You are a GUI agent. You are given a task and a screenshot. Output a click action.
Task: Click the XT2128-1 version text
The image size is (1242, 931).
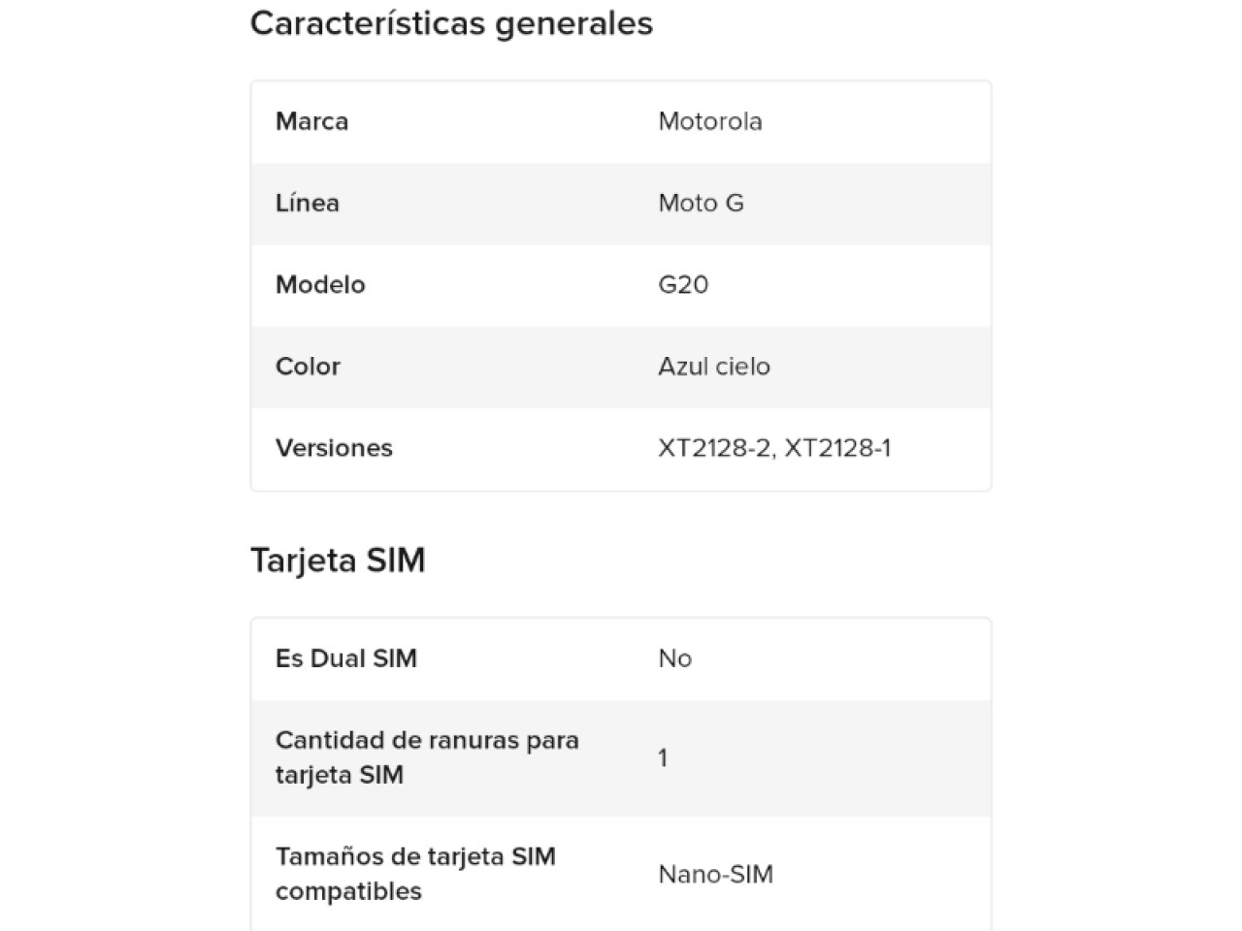(x=837, y=447)
